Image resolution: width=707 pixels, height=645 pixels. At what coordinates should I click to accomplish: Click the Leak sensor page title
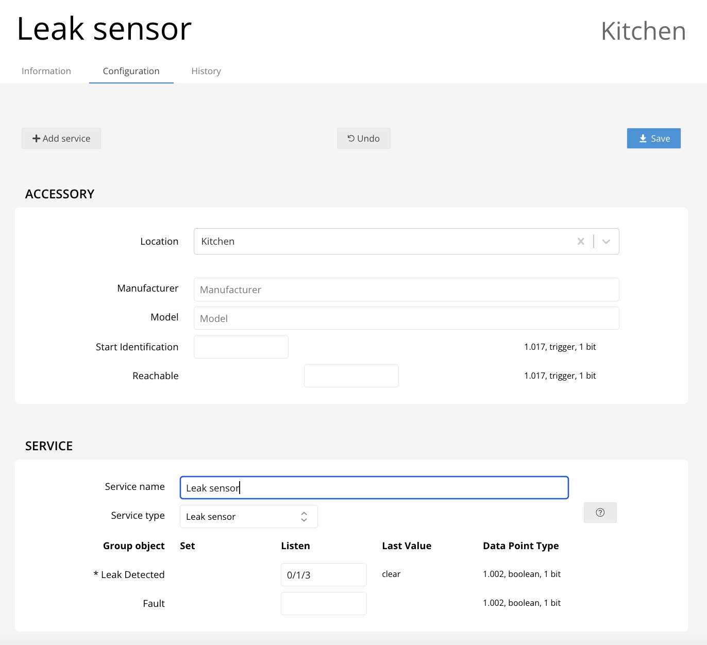tap(104, 29)
